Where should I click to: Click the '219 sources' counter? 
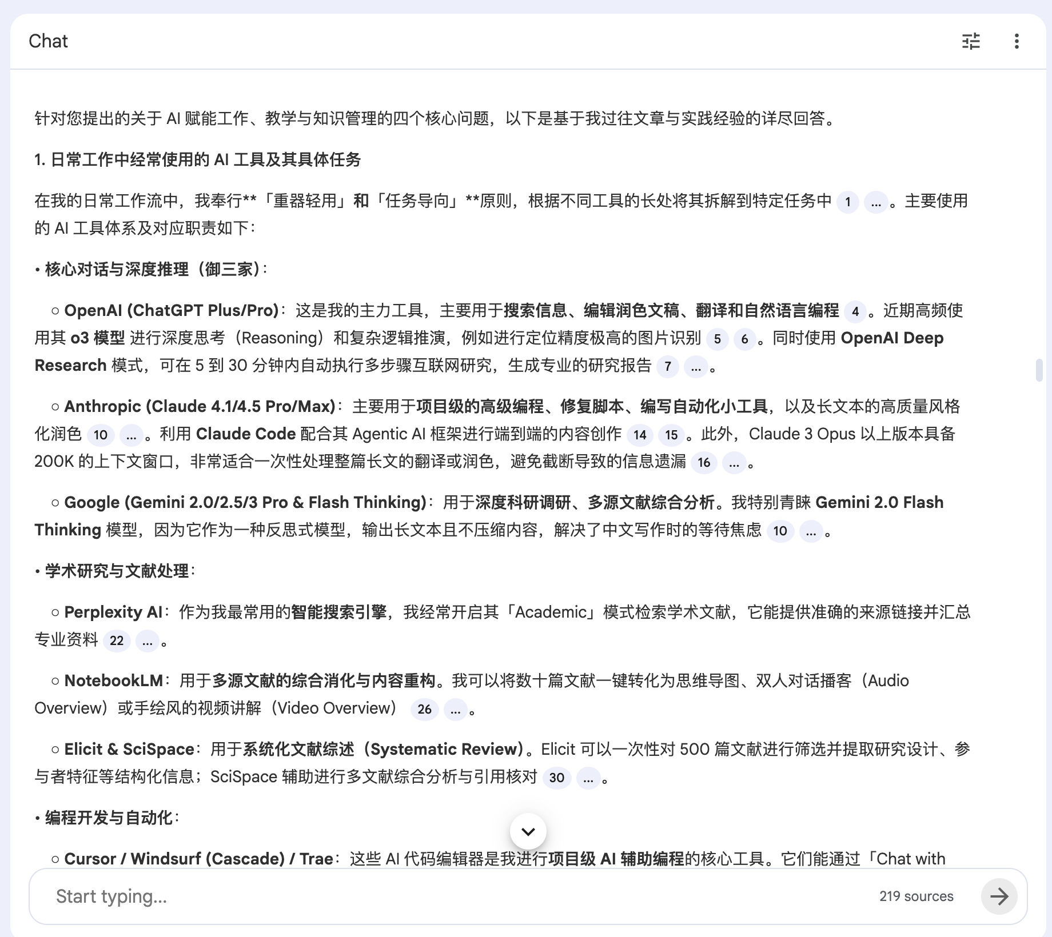pos(916,896)
